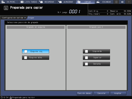Click the Cancelar button

102,93
